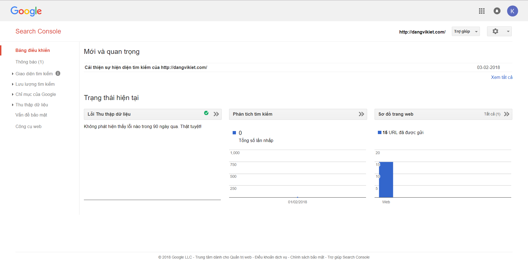528x261 pixels.
Task: Open Trợ giúp Search Console footer link
Action: tap(348, 257)
